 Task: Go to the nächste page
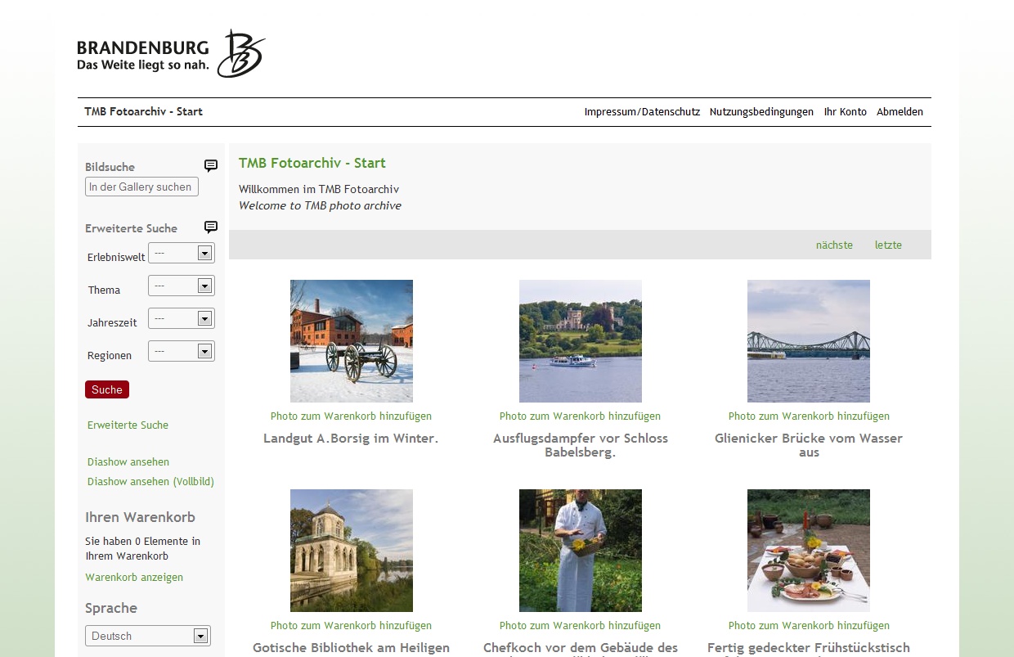pos(834,245)
